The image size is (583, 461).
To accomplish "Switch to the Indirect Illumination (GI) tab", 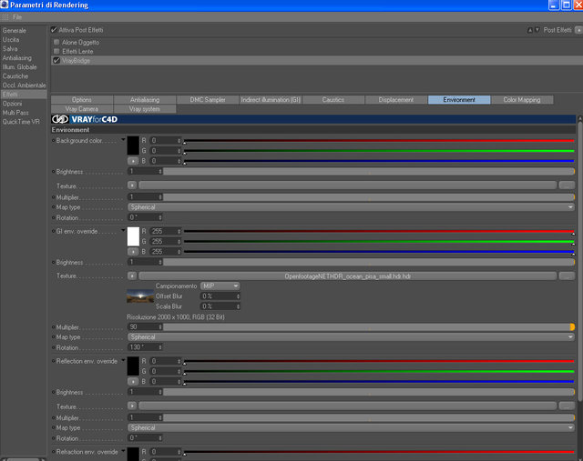I will click(271, 99).
